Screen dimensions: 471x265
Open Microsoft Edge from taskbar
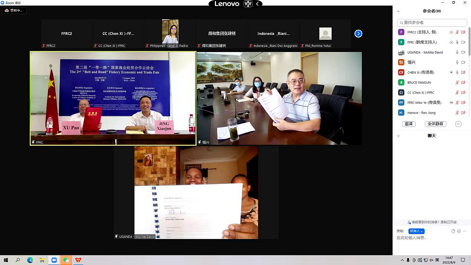[x=30, y=260]
